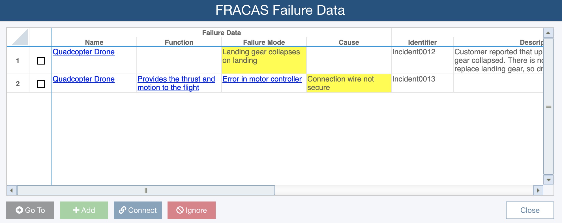Check the row 1 checkbox

point(41,61)
